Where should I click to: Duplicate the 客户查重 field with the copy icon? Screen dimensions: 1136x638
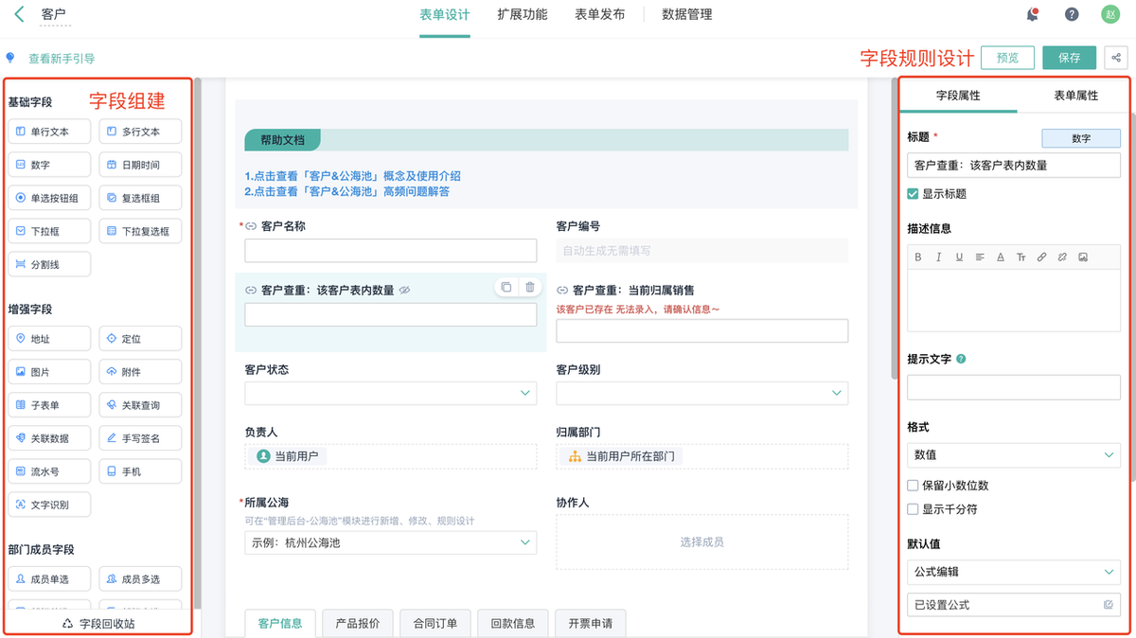[506, 287]
